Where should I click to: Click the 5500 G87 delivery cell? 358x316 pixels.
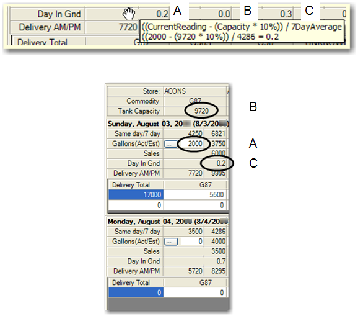tap(195, 195)
